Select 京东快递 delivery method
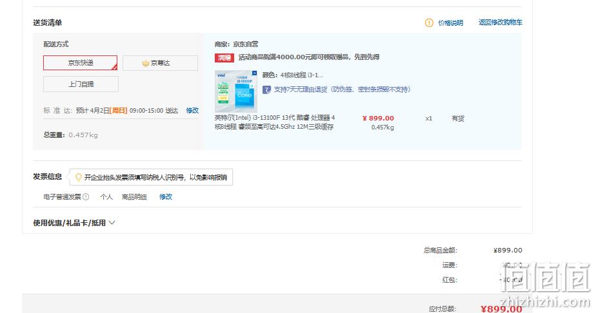The image size is (596, 313). 80,63
